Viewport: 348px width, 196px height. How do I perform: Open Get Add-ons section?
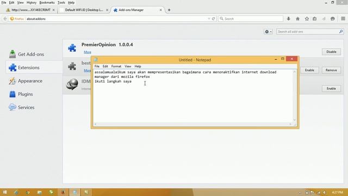(27, 54)
